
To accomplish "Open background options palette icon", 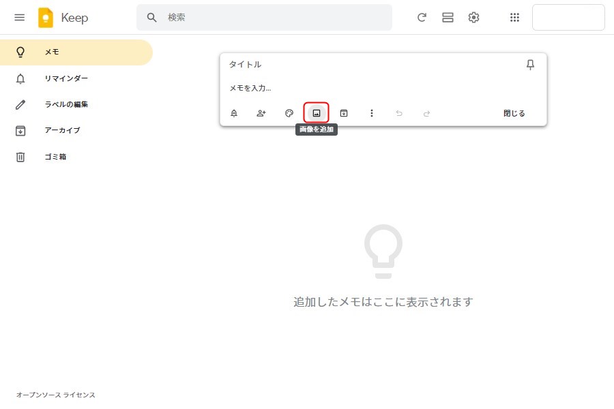I will 289,113.
